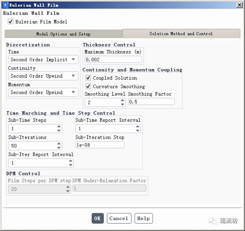Increase the Sub-Iterations value
Screen dimensions: 245x231
point(59,144)
